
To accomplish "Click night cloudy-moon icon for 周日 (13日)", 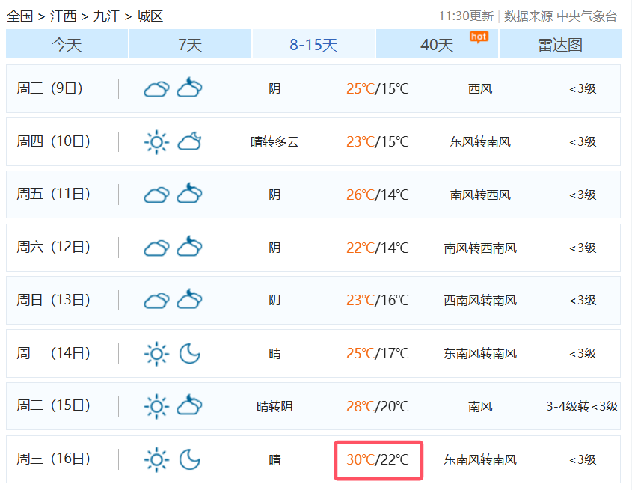I will coord(189,299).
